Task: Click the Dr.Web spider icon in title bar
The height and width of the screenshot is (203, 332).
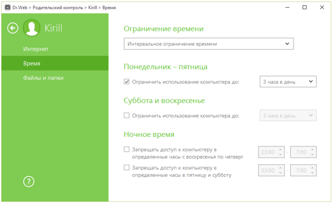Action: coord(8,7)
